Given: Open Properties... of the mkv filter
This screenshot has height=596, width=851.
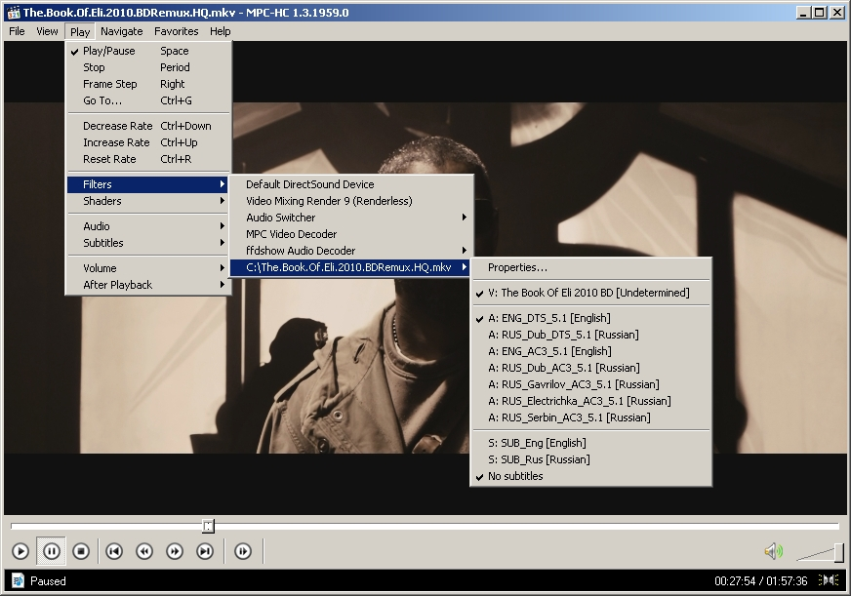Looking at the screenshot, I should pyautogui.click(x=517, y=267).
